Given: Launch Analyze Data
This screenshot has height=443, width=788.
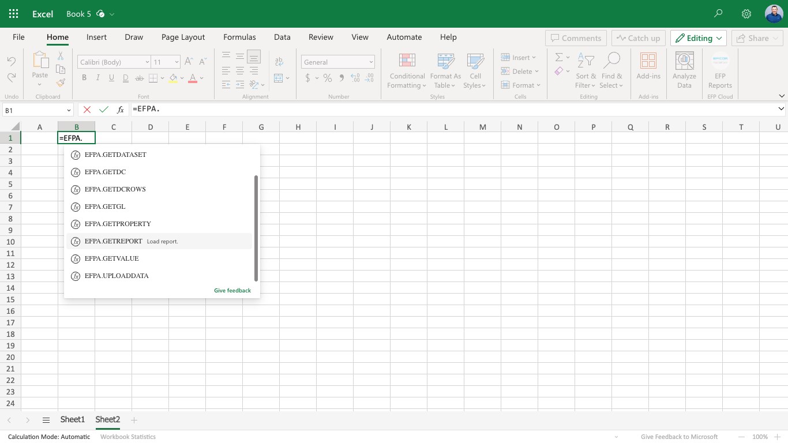Looking at the screenshot, I should pos(684,71).
